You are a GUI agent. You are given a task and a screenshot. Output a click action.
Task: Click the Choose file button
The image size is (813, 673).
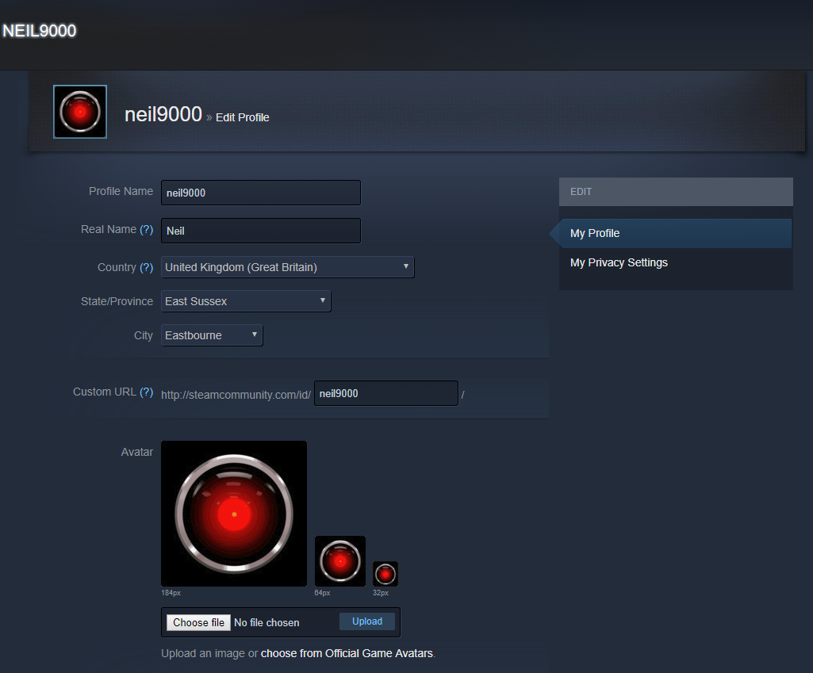(198, 622)
